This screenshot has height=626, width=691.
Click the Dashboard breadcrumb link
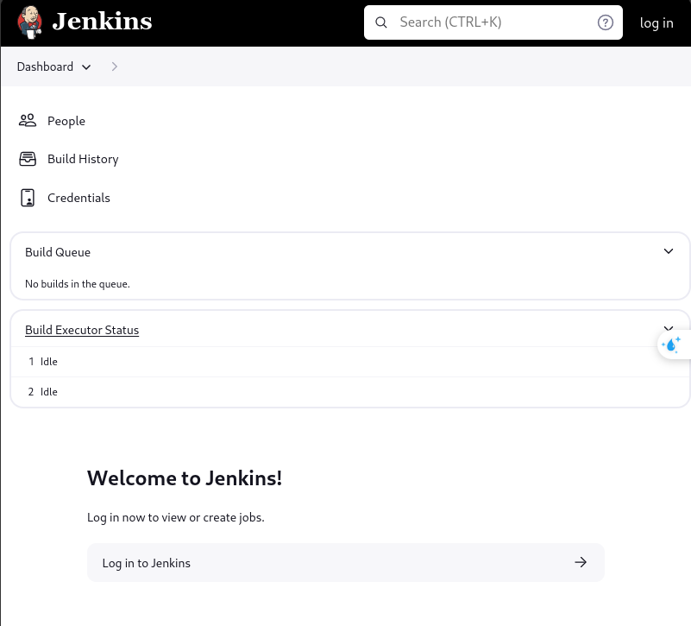click(x=45, y=66)
